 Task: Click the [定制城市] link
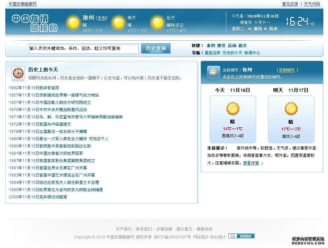click(x=286, y=70)
